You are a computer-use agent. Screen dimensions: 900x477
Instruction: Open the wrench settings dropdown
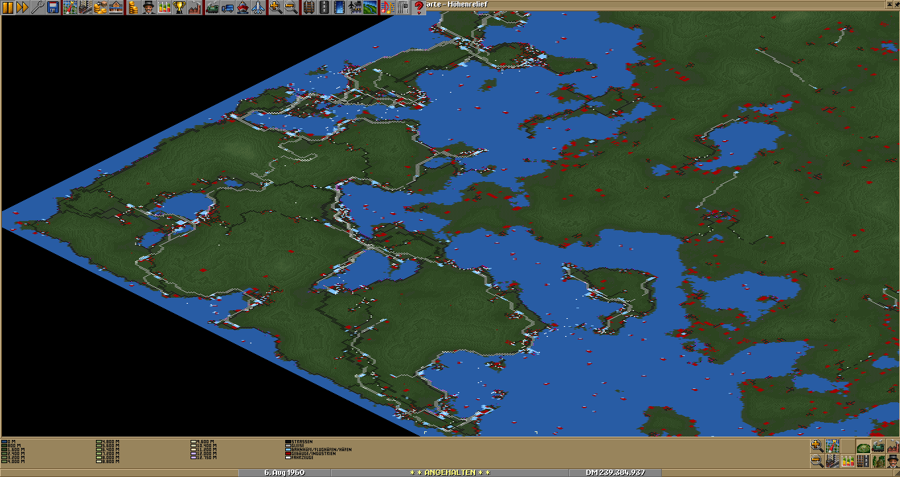(38, 7)
